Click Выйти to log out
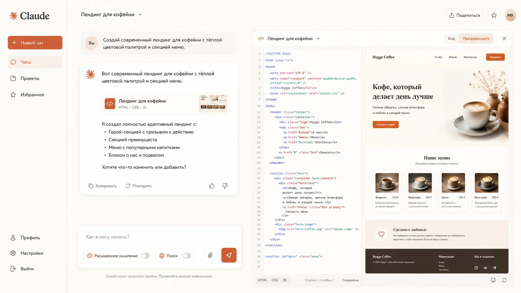 22,269
